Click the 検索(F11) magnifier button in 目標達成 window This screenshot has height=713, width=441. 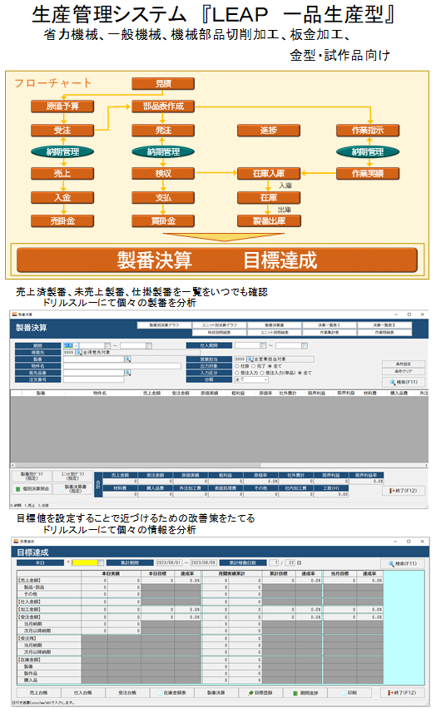point(403,563)
